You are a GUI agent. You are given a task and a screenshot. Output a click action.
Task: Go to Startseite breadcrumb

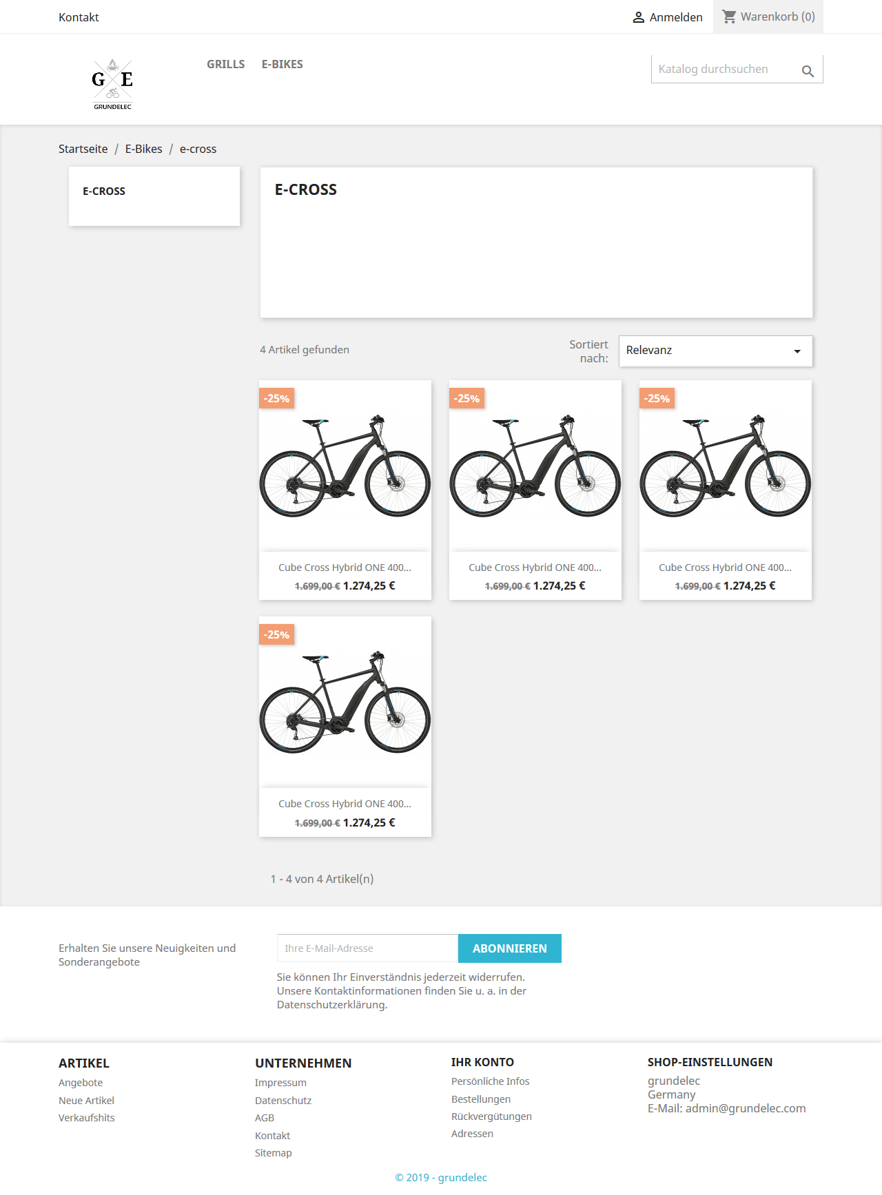pyautogui.click(x=83, y=149)
